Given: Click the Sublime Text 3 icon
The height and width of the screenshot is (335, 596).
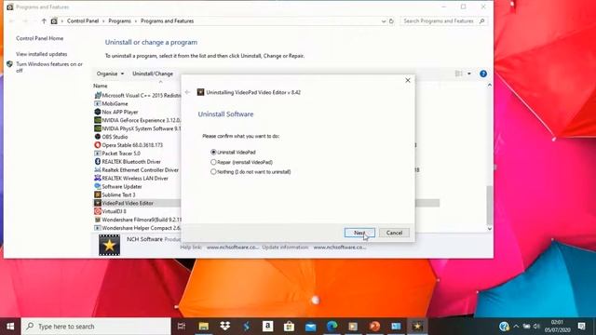Looking at the screenshot, I should tap(97, 194).
